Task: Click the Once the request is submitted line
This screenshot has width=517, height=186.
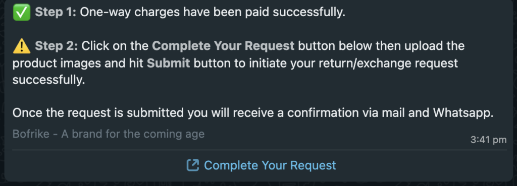Action: click(253, 113)
